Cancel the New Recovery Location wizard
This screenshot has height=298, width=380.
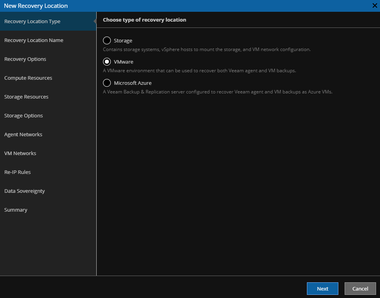360,289
